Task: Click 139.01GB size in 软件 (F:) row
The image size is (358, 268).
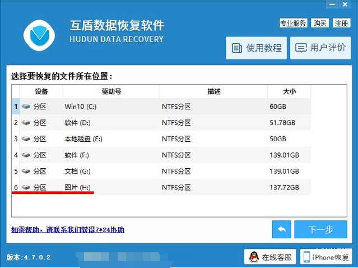Action: click(284, 155)
